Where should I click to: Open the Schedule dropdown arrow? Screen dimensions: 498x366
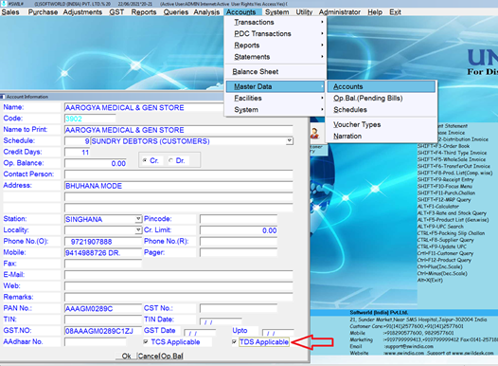tap(290, 140)
